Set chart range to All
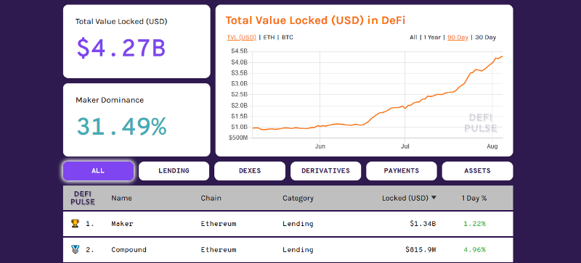 pyautogui.click(x=413, y=38)
